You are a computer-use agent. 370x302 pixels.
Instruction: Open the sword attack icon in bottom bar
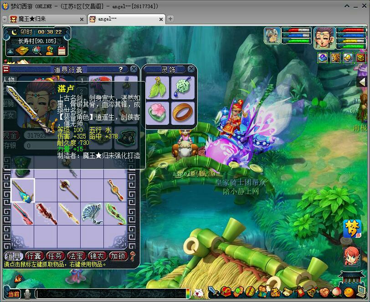coord(213,292)
